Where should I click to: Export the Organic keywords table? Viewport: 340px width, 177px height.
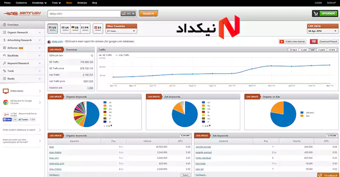[185, 175]
